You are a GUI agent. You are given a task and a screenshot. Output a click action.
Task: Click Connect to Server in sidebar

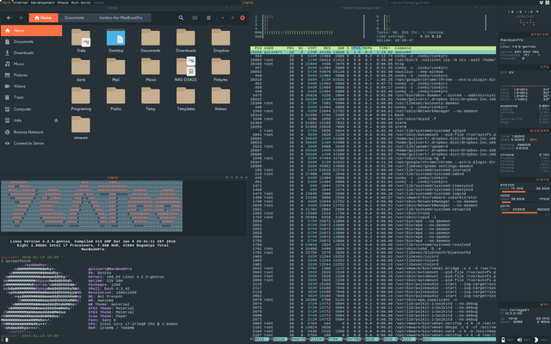(30, 143)
